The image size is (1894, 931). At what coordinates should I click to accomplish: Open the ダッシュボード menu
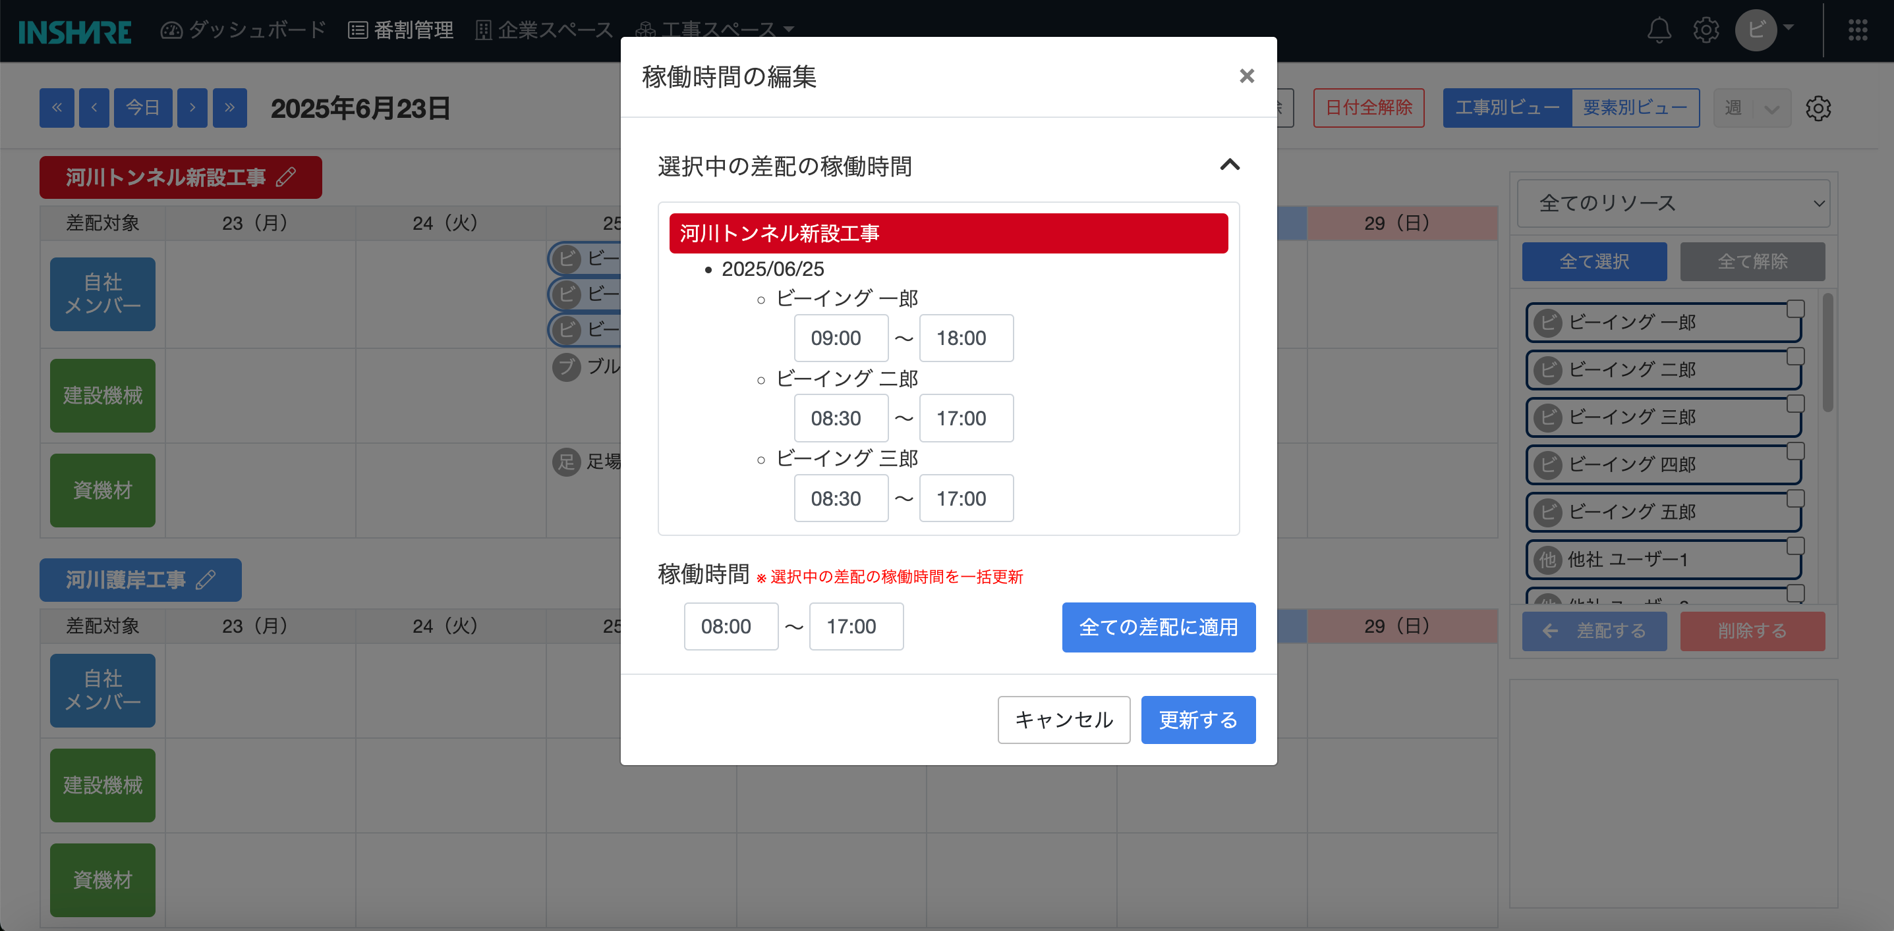[x=243, y=30]
